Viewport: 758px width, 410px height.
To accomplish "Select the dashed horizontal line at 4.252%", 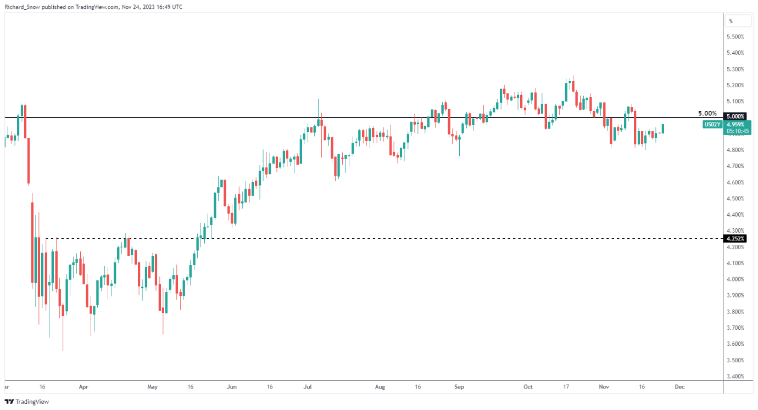I will click(384, 238).
